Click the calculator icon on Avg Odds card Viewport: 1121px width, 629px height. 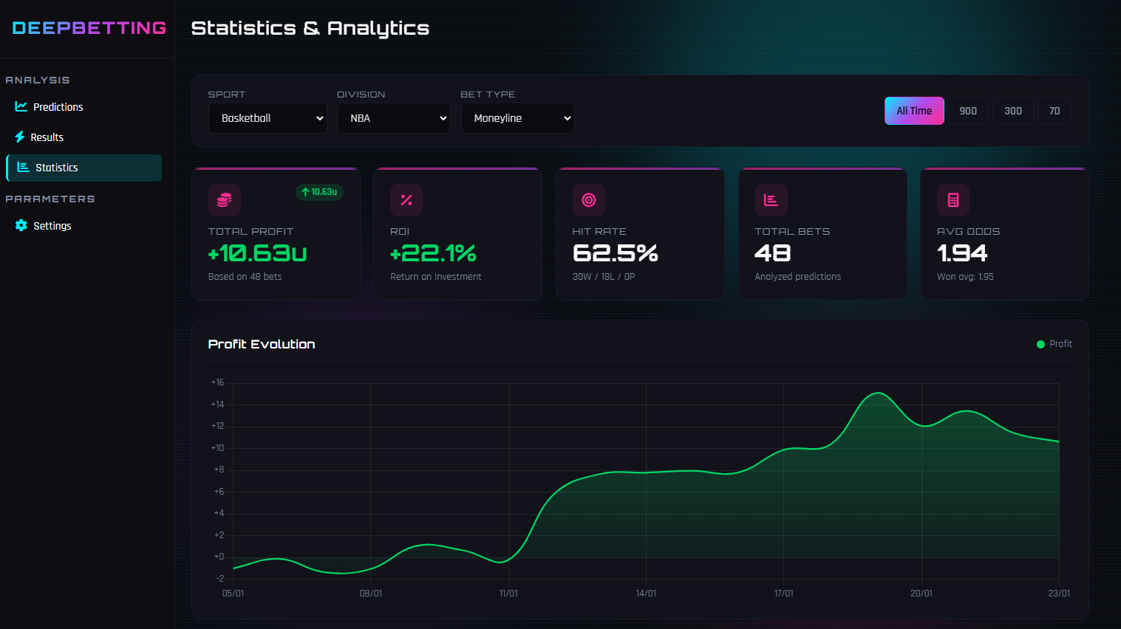coord(953,199)
